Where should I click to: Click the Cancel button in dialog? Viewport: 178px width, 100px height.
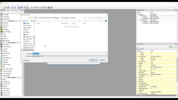pyautogui.click(x=102, y=60)
